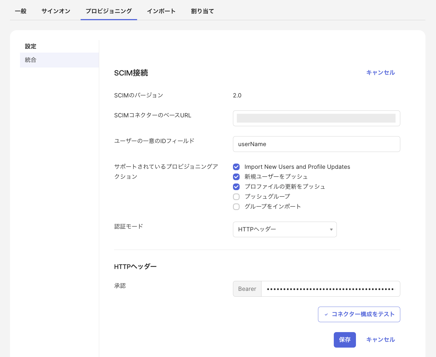Click the コネクター構成をテスト button
This screenshot has width=436, height=357.
coord(359,314)
